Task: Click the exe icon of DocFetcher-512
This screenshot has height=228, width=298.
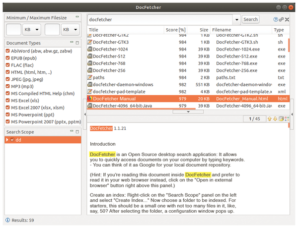Action: coord(90,56)
